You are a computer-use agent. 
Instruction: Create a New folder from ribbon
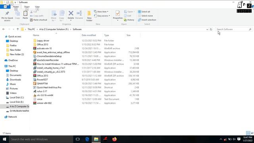coord(89,16)
